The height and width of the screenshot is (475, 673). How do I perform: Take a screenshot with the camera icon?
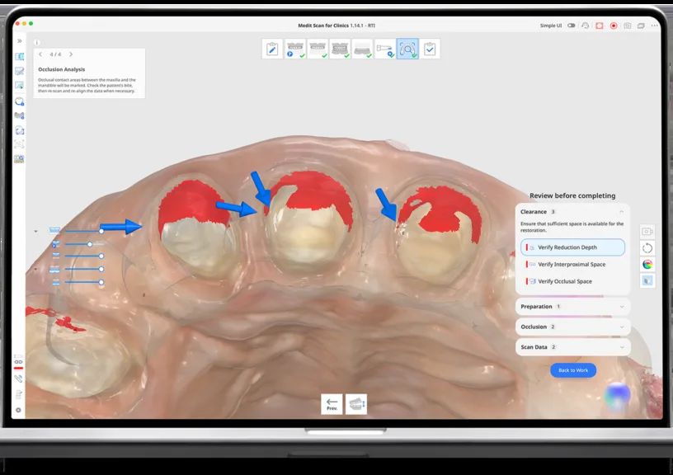[627, 26]
